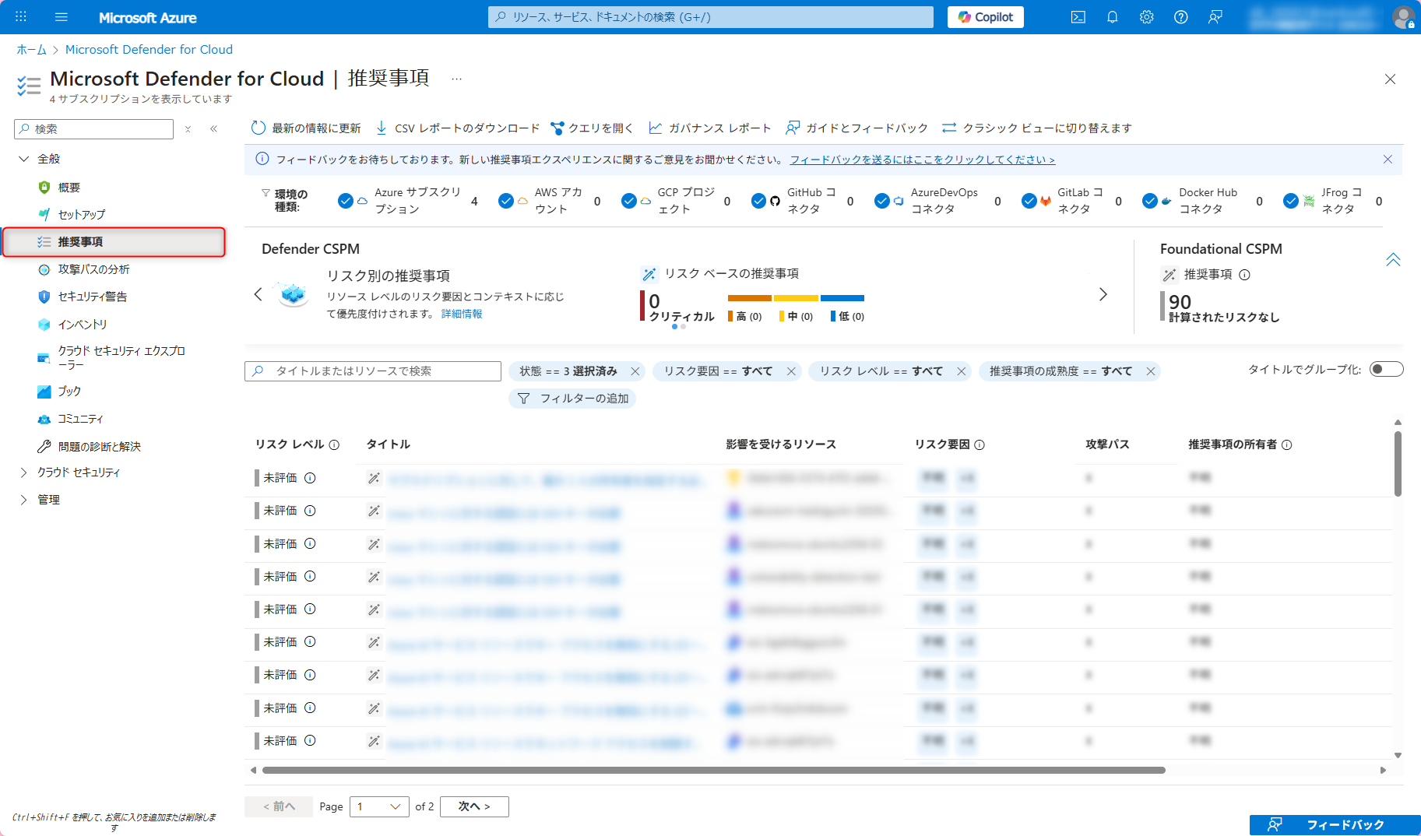Click the ホーム breadcrumb

coord(31,49)
